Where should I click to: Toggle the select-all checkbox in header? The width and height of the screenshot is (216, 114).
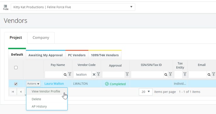pyautogui.click(x=16, y=68)
